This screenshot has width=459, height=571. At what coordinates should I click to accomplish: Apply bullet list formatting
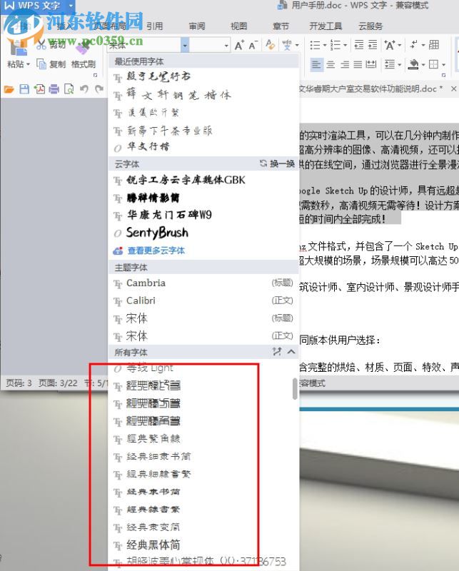[315, 45]
